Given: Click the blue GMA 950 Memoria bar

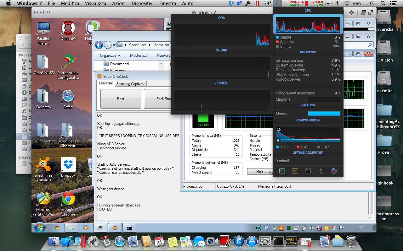Looking at the screenshot, I should (x=324, y=114).
